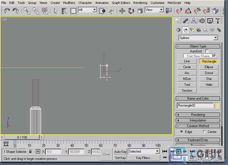Open the View reference coordinate dropdown
Screen dimensions: 228x165
click(154, 10)
